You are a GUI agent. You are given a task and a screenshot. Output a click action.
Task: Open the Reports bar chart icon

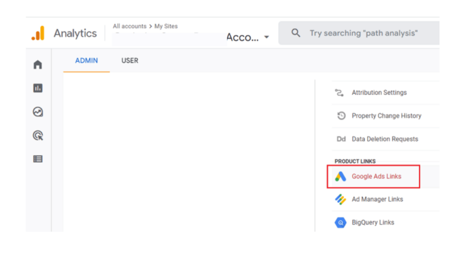pyautogui.click(x=38, y=88)
